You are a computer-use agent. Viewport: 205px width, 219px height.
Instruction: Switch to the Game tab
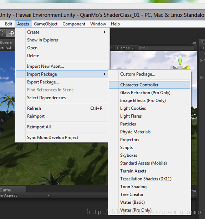(12, 190)
